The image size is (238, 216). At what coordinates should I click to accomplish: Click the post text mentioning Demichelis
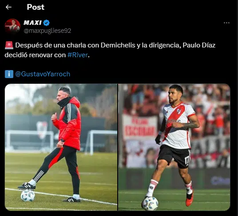[x=110, y=50]
